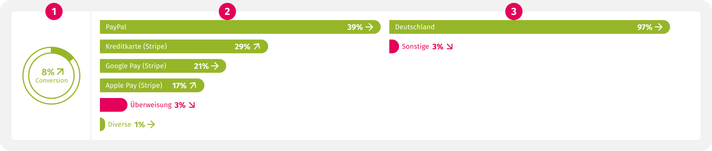Click the upward trend arrow beside Kreditkarte 29%
Screen dimensions: 712x151
(257, 46)
